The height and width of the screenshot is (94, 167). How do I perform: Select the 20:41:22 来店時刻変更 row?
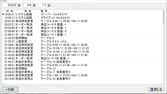(82, 21)
